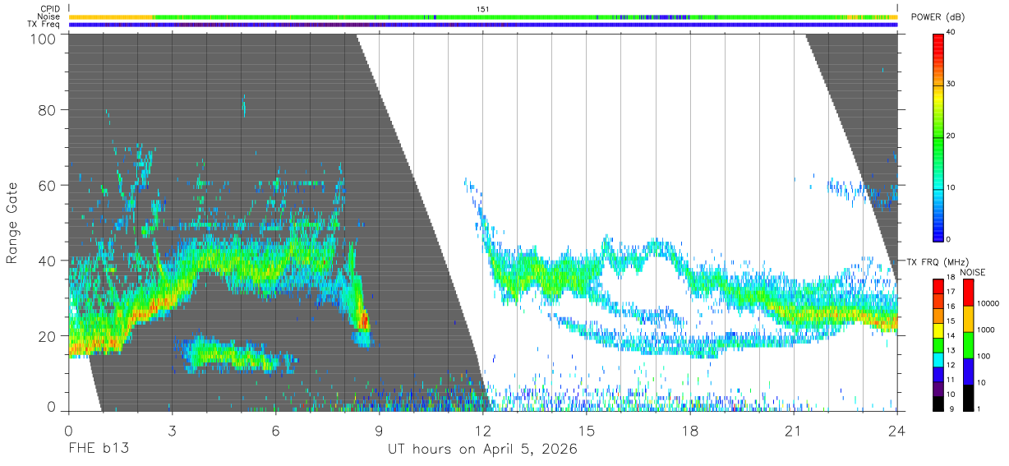Click the noise level color strip above the plot
Viewport: 1009px width, 466px height.
(483, 16)
